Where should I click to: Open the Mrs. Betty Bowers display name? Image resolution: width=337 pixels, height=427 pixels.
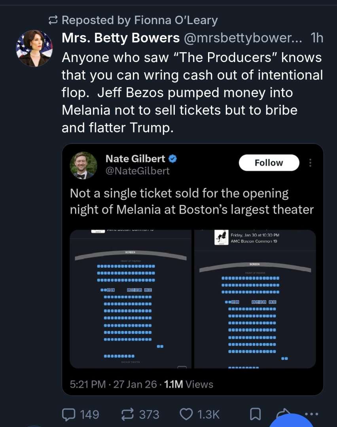pos(121,38)
